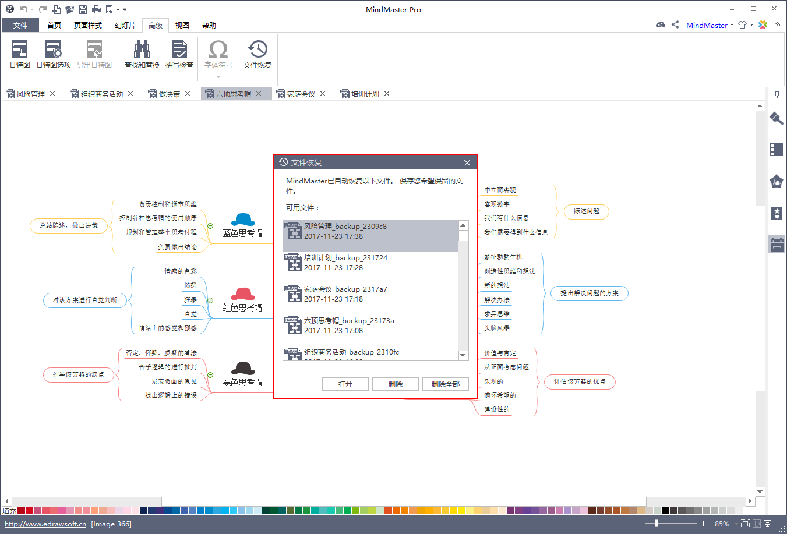
Task: Switch to the 帮助 (Help) ribbon tab
Action: (x=209, y=25)
